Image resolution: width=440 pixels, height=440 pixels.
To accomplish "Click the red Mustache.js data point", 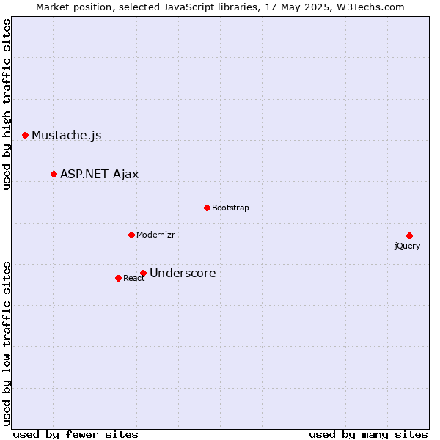I will click(25, 136).
